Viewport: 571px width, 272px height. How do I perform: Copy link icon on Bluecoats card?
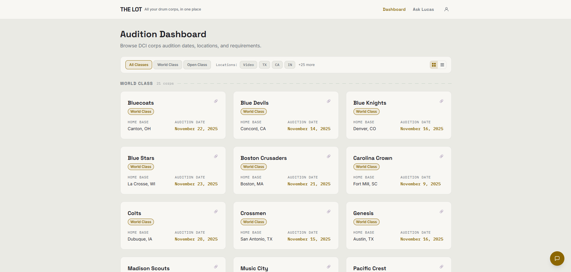pyautogui.click(x=216, y=101)
